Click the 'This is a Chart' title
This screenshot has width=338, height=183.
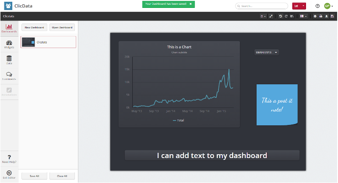tap(179, 47)
